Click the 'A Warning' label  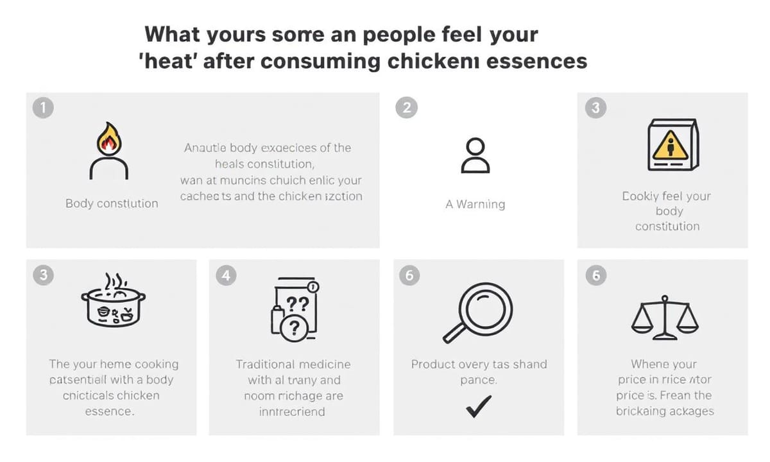click(x=475, y=204)
